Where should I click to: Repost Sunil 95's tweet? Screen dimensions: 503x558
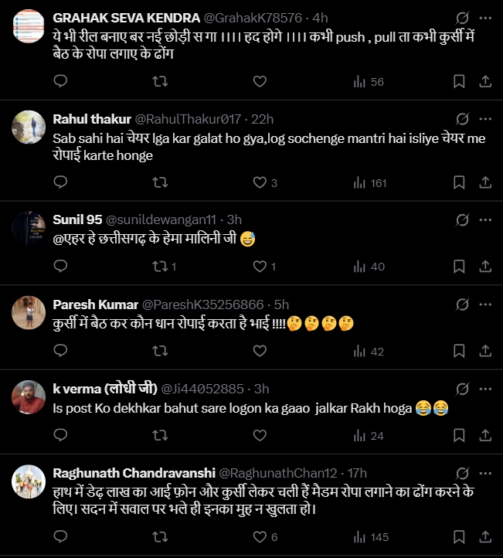160,267
